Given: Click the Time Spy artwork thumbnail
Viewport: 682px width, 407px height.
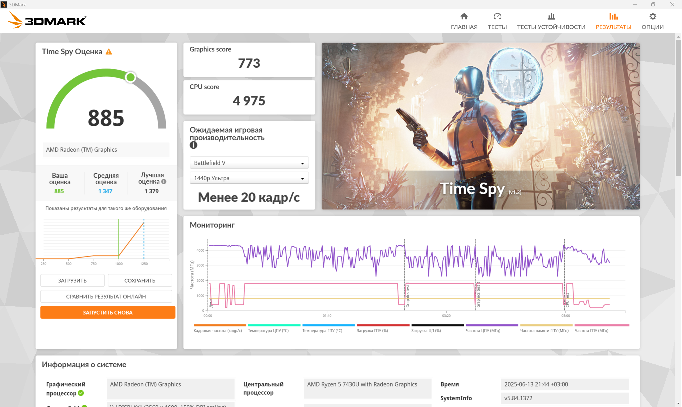Looking at the screenshot, I should pos(480,126).
